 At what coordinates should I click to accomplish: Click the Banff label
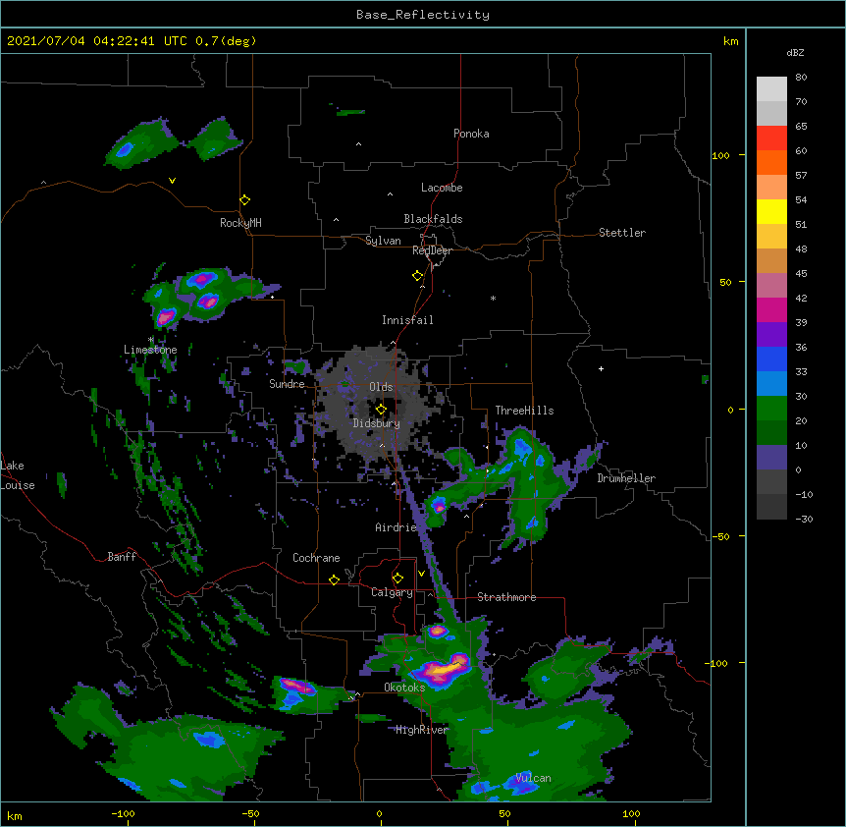point(122,557)
